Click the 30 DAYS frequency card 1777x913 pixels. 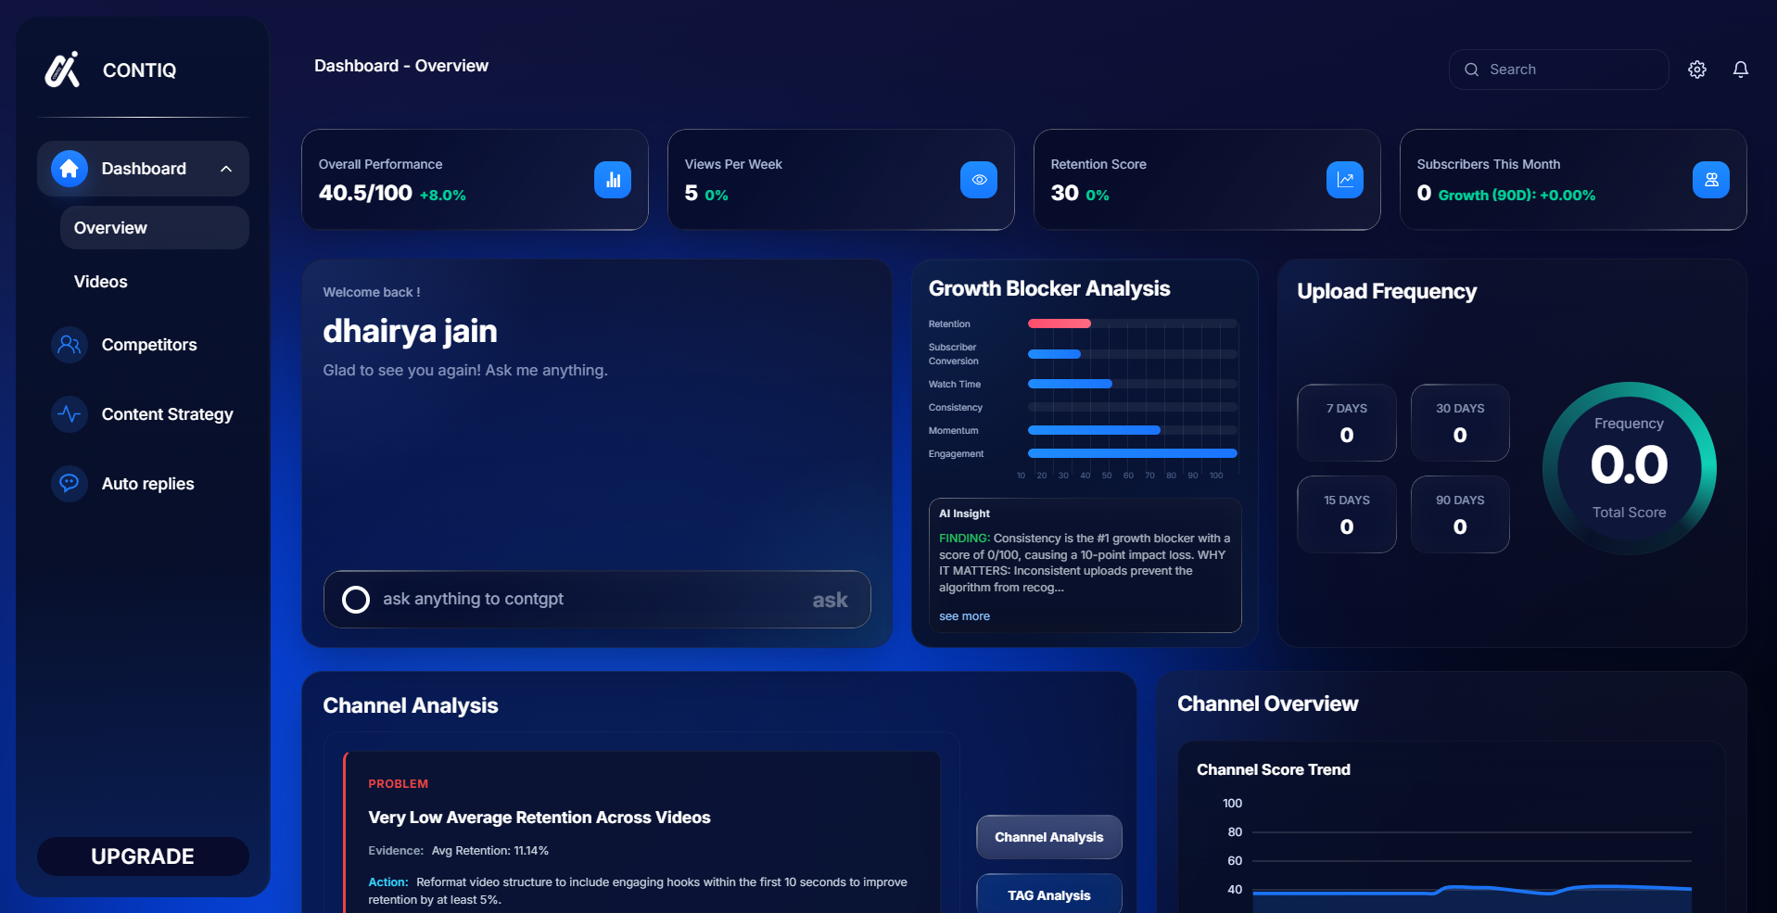1460,423
